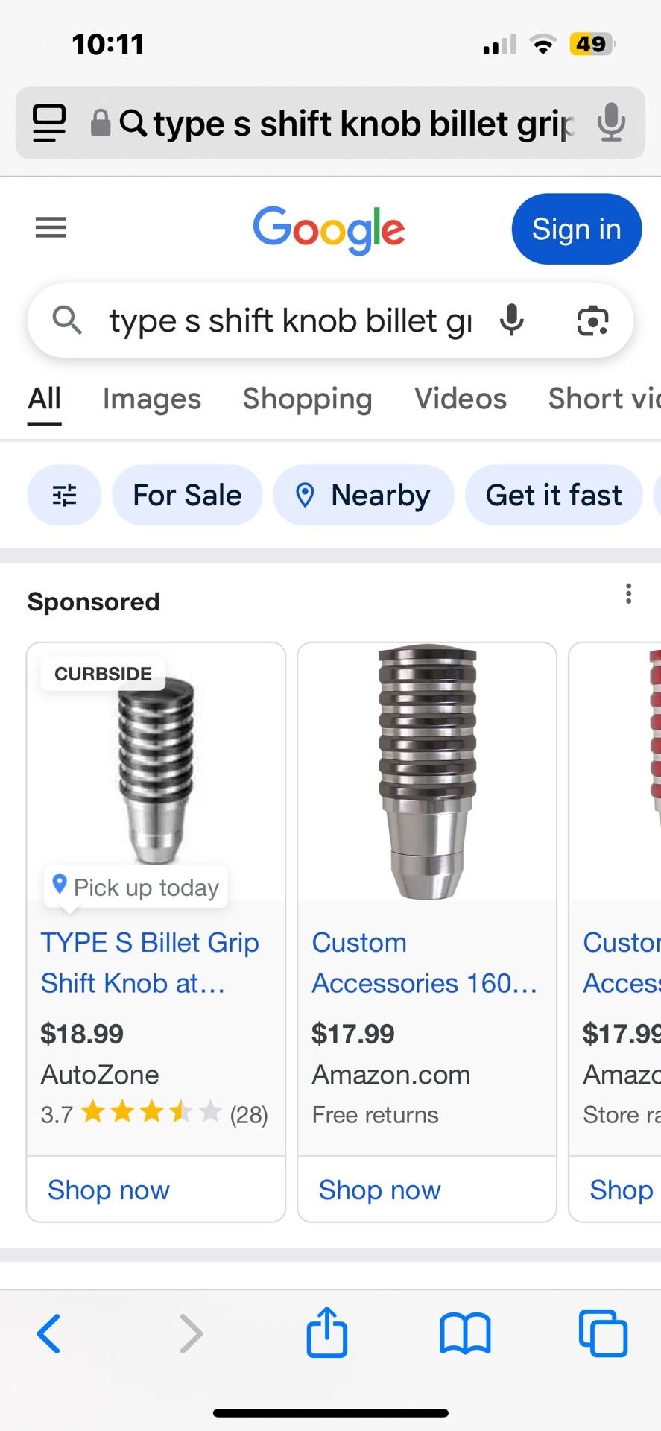The width and height of the screenshot is (661, 1431).
Task: Show open Safari tabs
Action: [x=603, y=1333]
